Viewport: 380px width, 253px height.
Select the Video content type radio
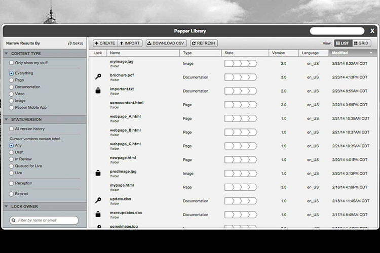pyautogui.click(x=11, y=94)
